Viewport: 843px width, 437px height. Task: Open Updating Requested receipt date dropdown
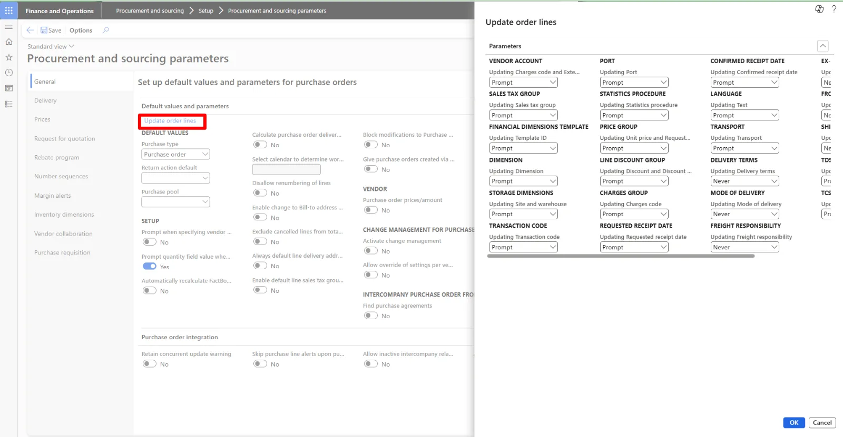pos(634,247)
